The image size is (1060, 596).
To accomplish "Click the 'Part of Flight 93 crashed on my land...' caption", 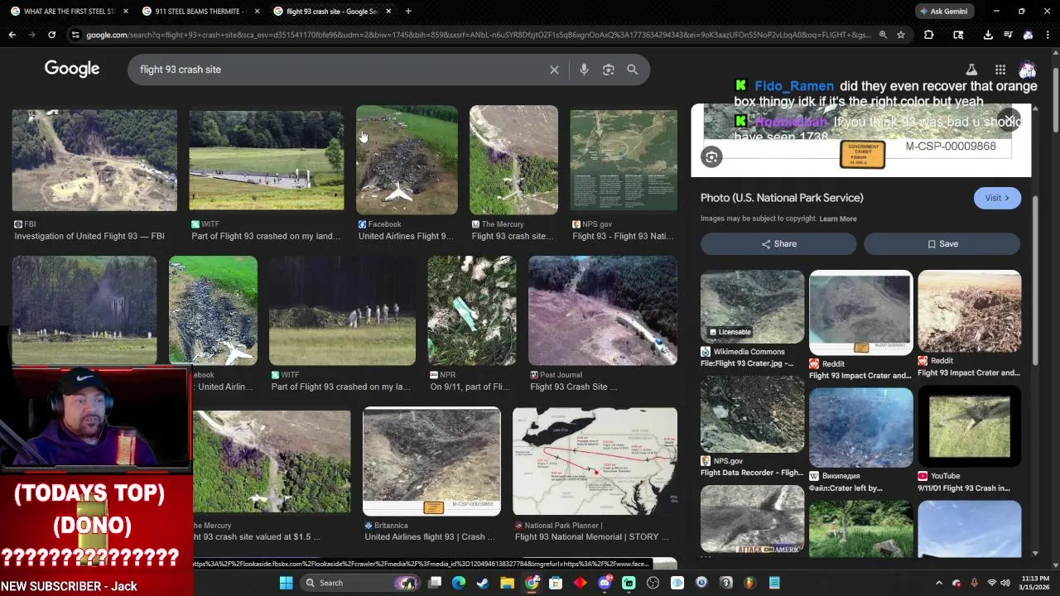I will pos(266,236).
